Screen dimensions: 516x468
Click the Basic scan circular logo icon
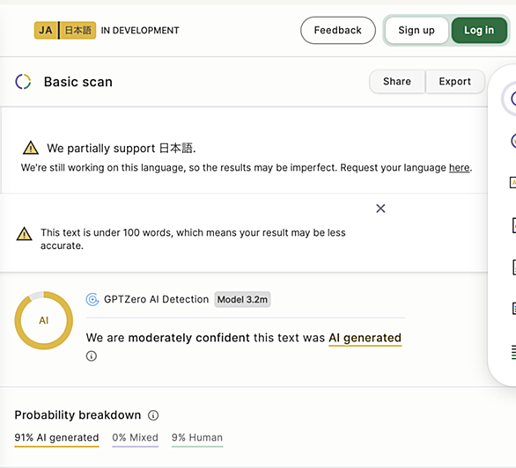[x=23, y=82]
